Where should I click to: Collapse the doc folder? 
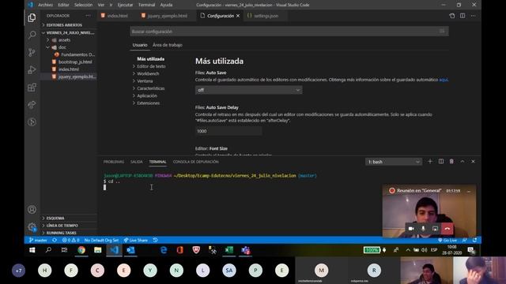[69, 47]
